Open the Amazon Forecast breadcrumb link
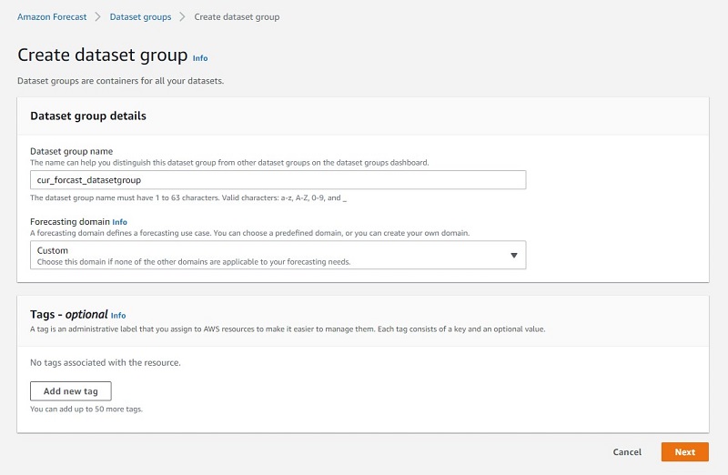 tap(52, 16)
